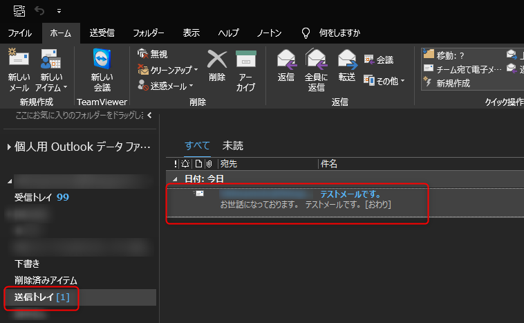Click the Send/Receive icon in quick access toolbar
Screen dimensions: 524x323
pos(19,11)
